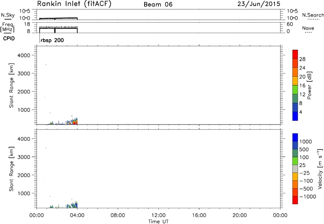Pick the red top segment of Power colorbar
Viewport: 324px width, 224px height.
[295, 54]
